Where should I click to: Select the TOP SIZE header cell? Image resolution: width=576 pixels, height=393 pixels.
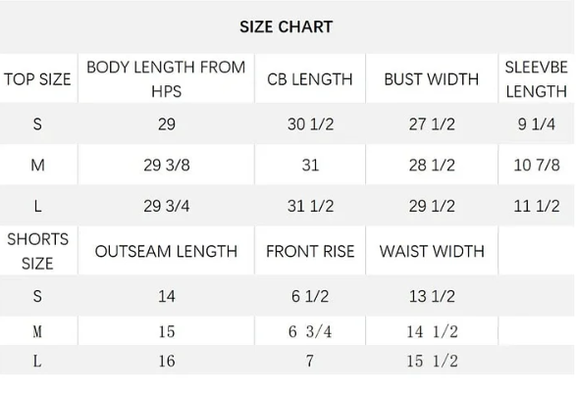tap(37, 79)
